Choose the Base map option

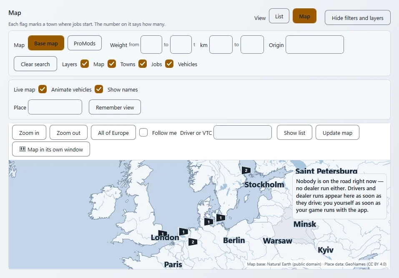tap(46, 43)
